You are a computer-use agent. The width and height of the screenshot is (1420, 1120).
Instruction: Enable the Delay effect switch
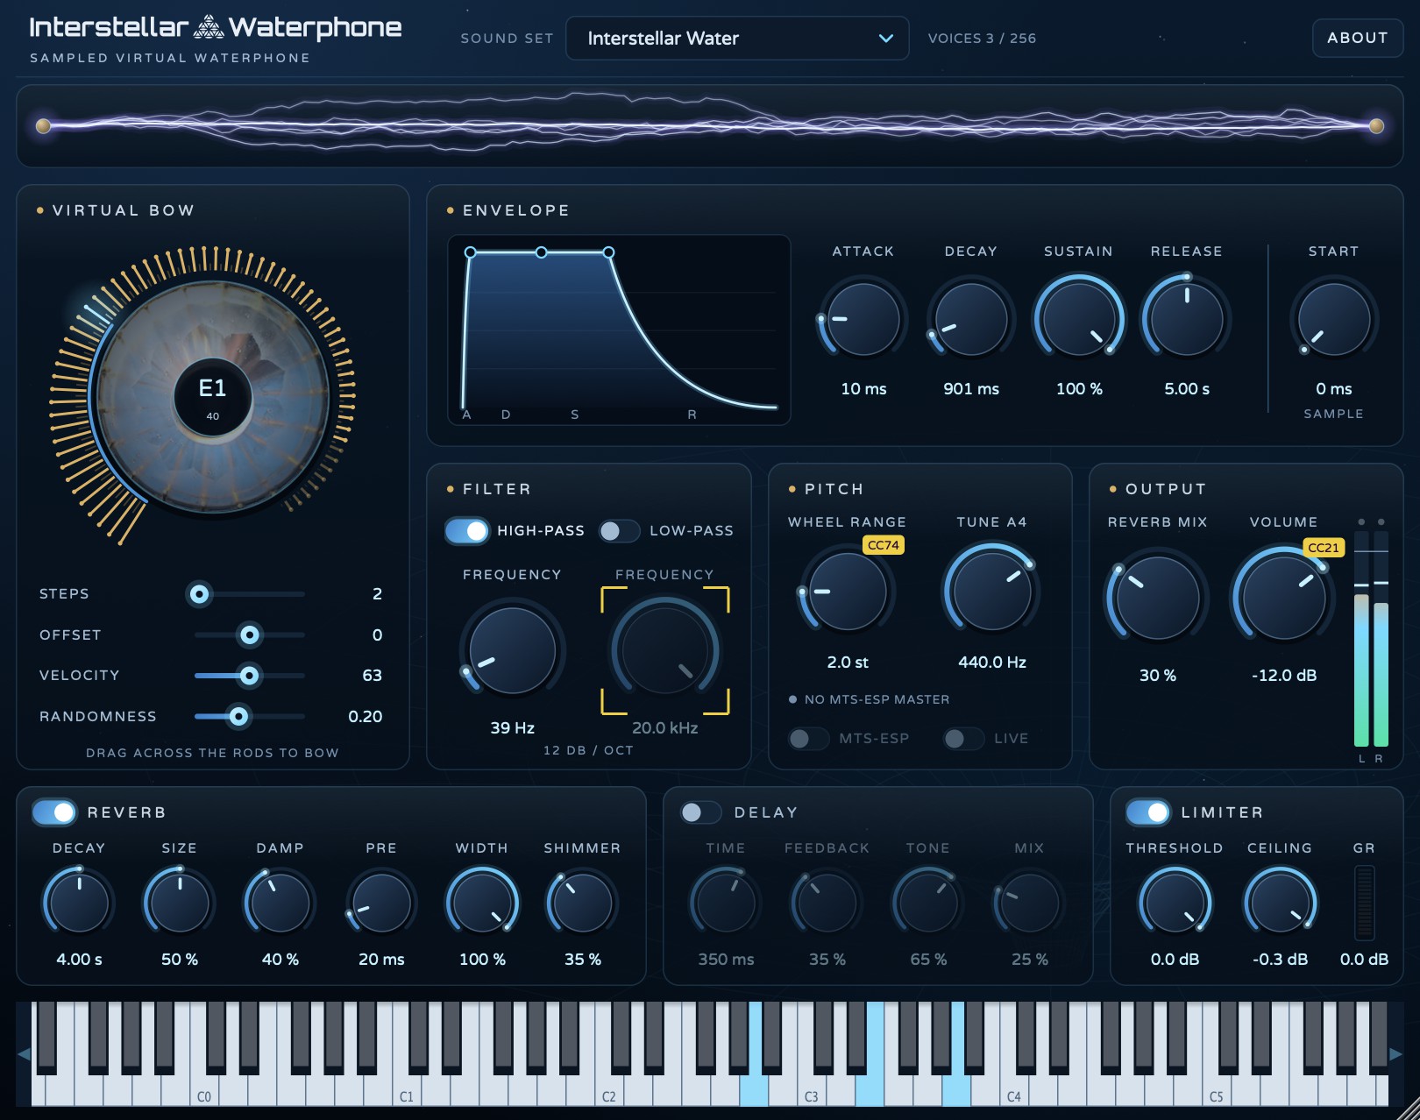(700, 812)
